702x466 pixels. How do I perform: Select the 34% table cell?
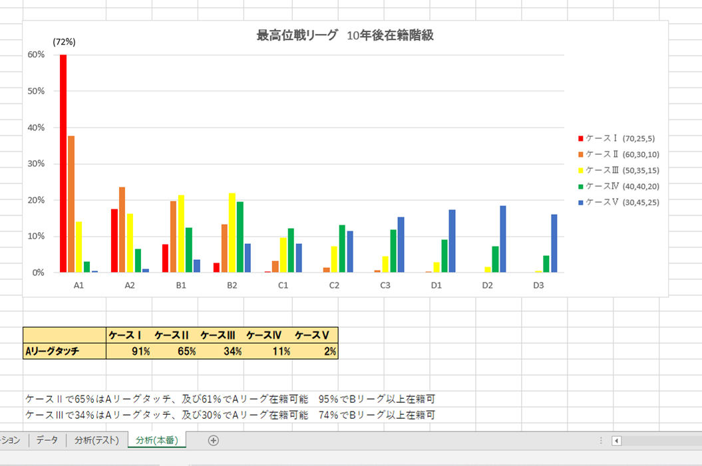click(x=221, y=351)
